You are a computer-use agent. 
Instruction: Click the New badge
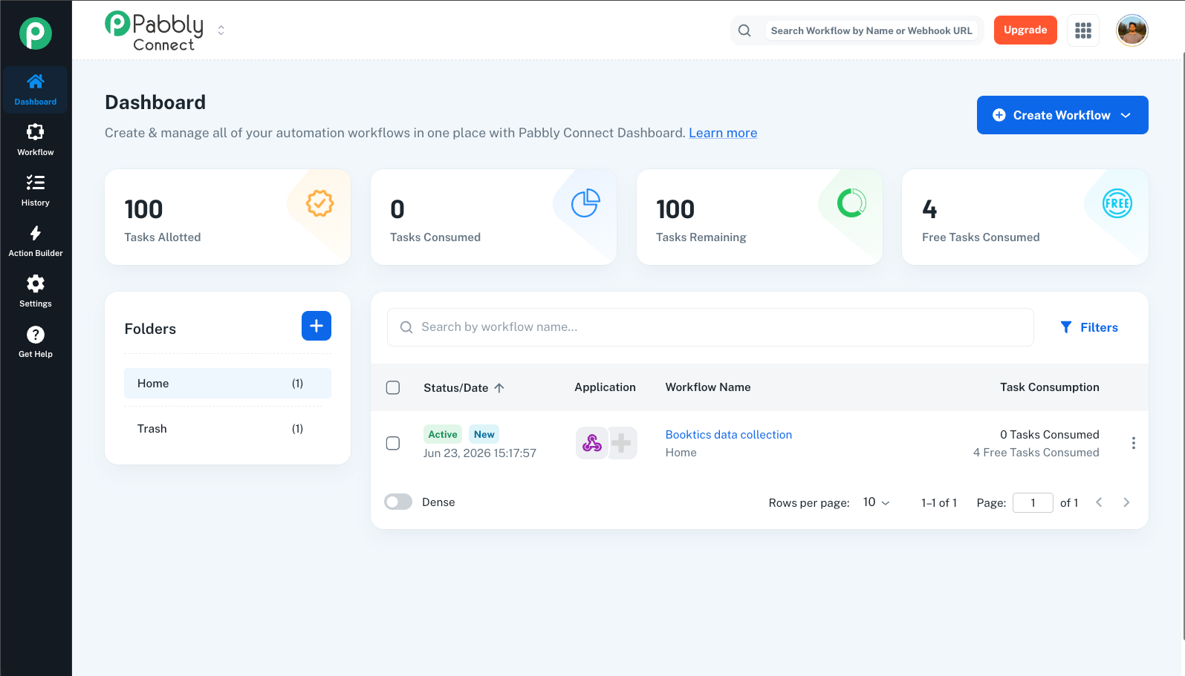[484, 434]
